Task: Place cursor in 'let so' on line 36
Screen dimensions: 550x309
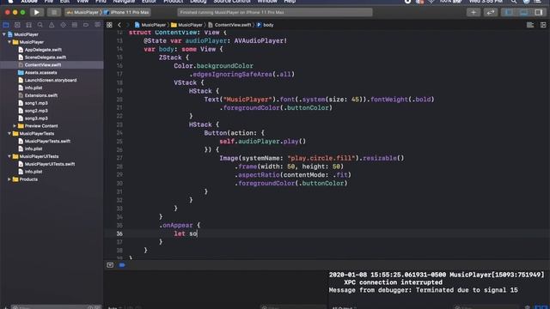Action: click(x=186, y=233)
